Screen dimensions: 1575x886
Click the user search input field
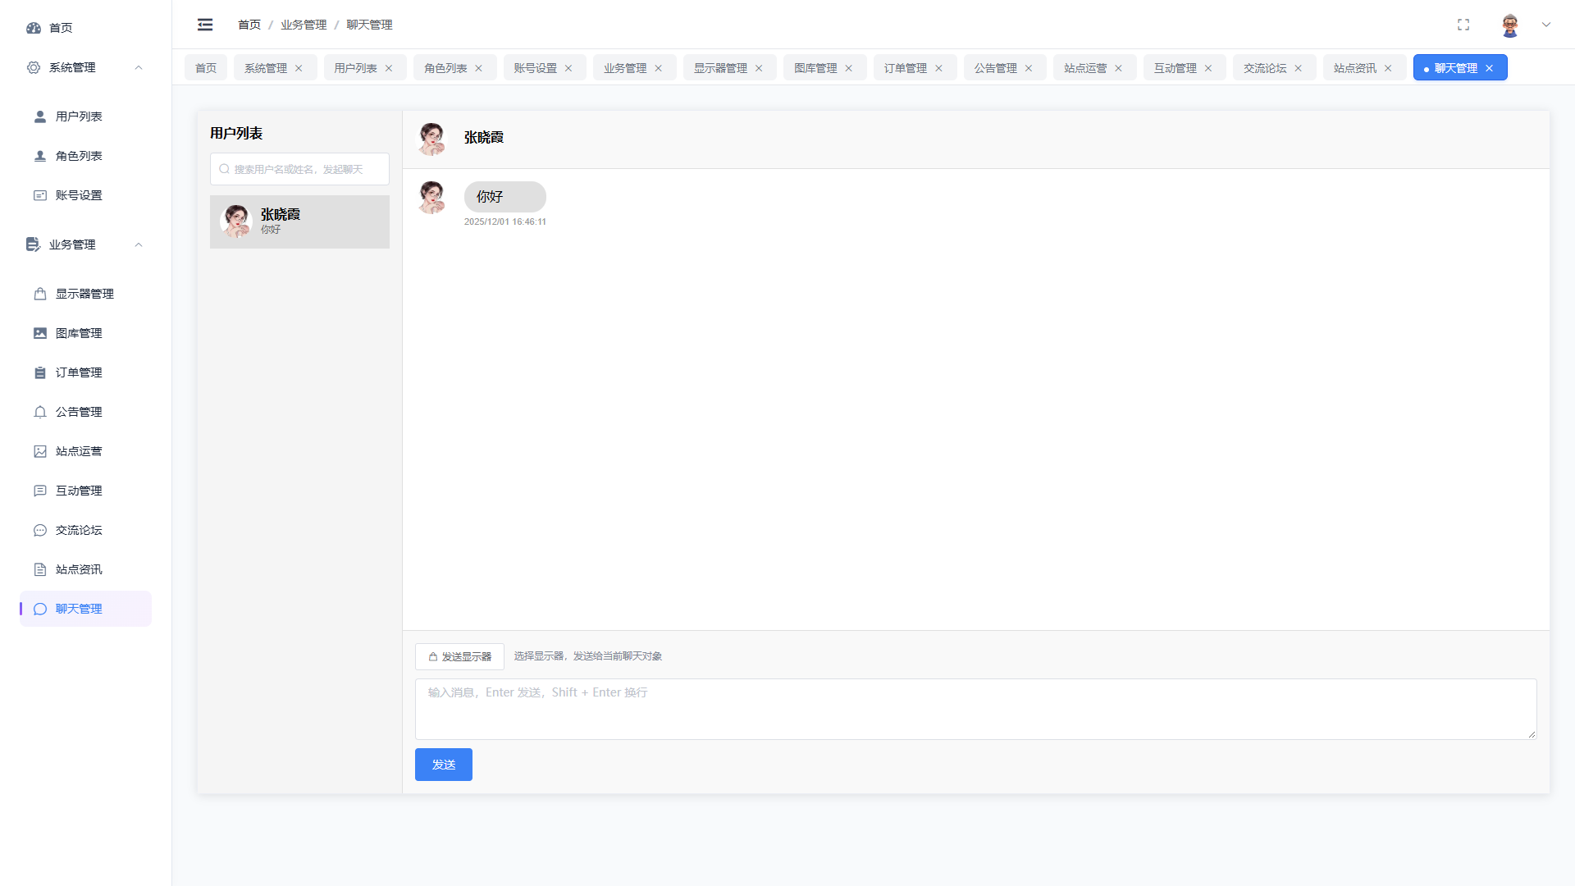[299, 169]
